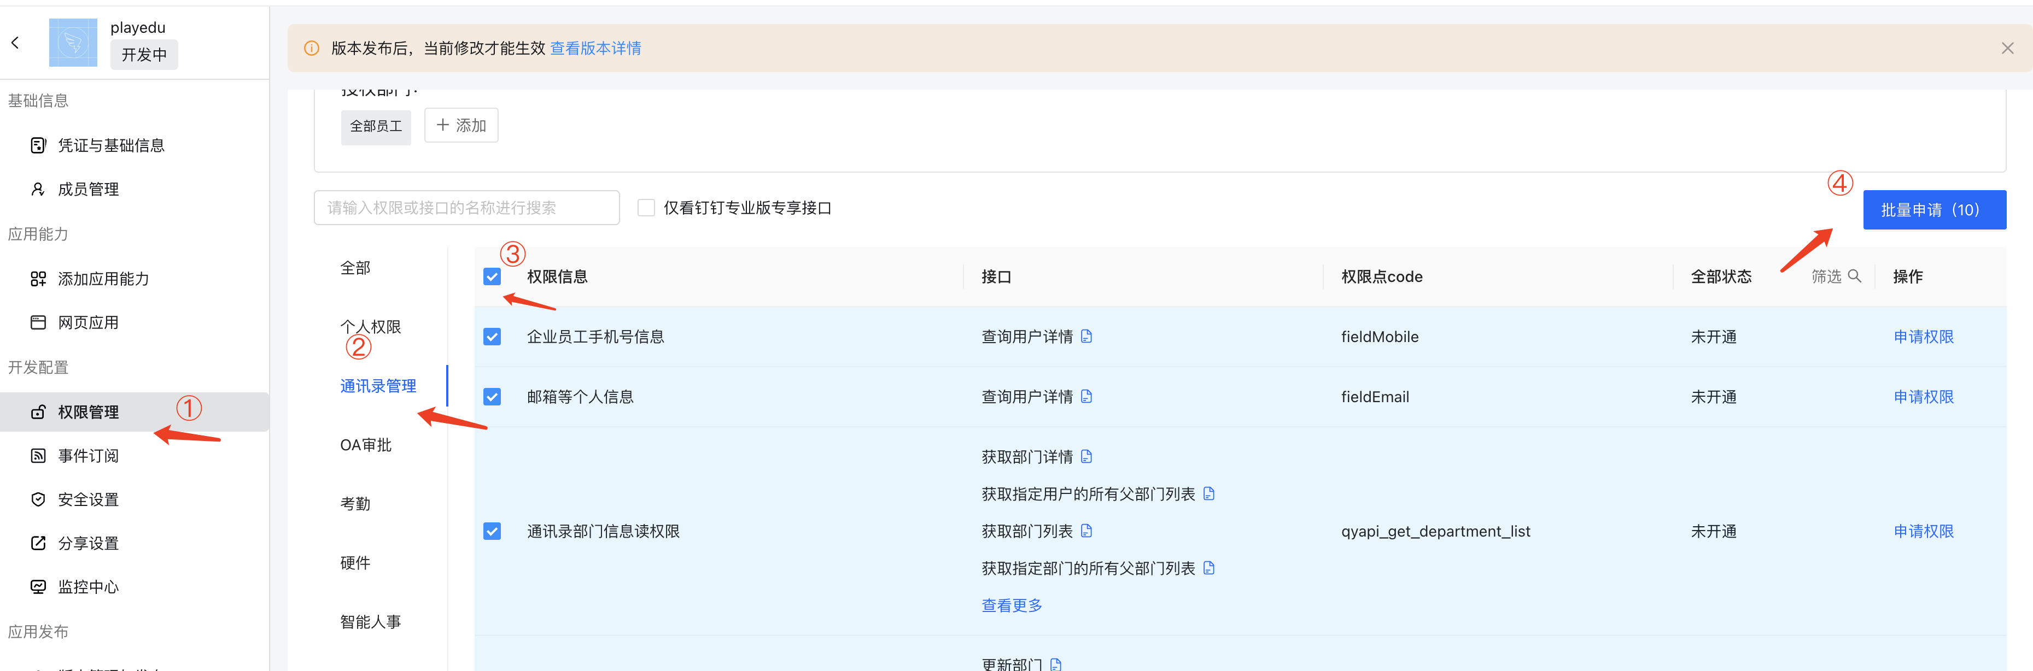Viewport: 2033px width, 671px height.
Task: Click the back arrow beside playedu logo
Action: (x=15, y=43)
